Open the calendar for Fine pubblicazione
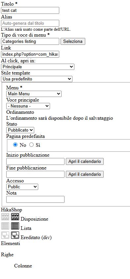This screenshot has width=130, height=279. point(85,174)
